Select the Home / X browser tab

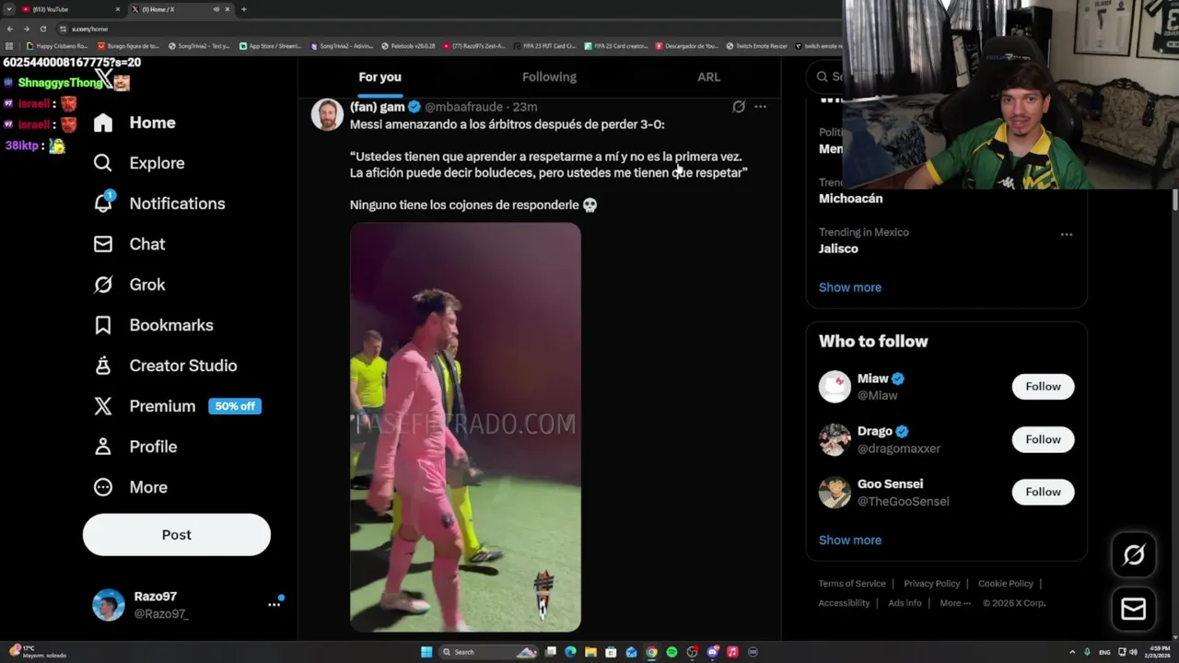coord(180,9)
